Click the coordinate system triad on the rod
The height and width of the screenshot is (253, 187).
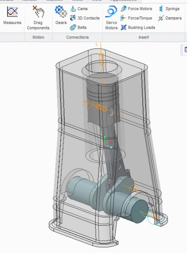coord(108,143)
